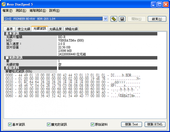Select the 光碟資訊 tab
The image size is (170, 132).
40,28
